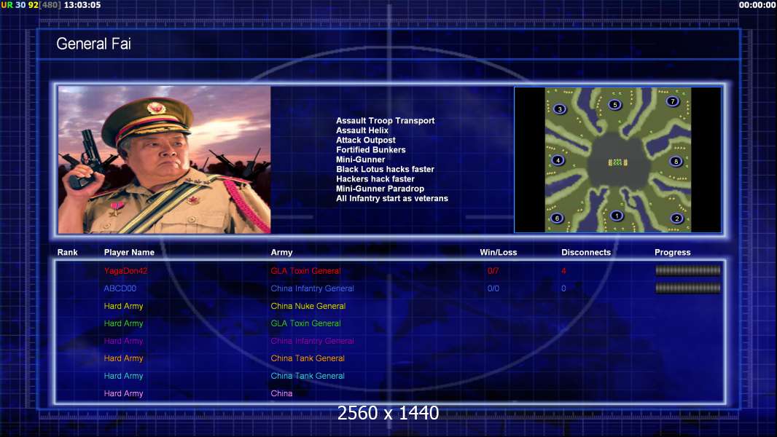Click All Infantry start as veterans line
The width and height of the screenshot is (777, 437).
pos(392,198)
